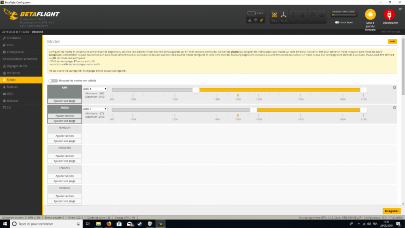405x228 pixels.
Task: Open Microsoft Store from the taskbar
Action: (x=119, y=224)
